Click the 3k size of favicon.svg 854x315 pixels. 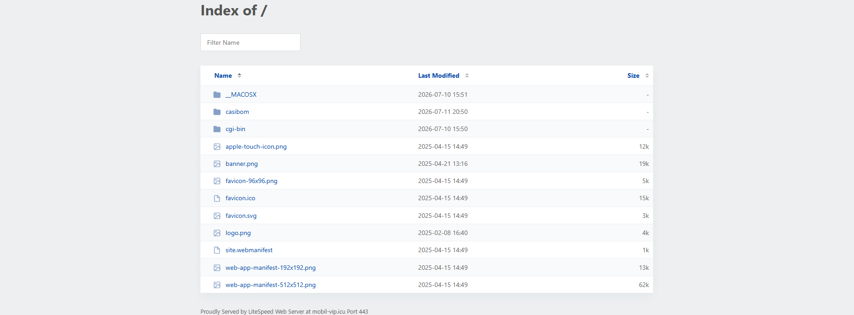pyautogui.click(x=645, y=216)
